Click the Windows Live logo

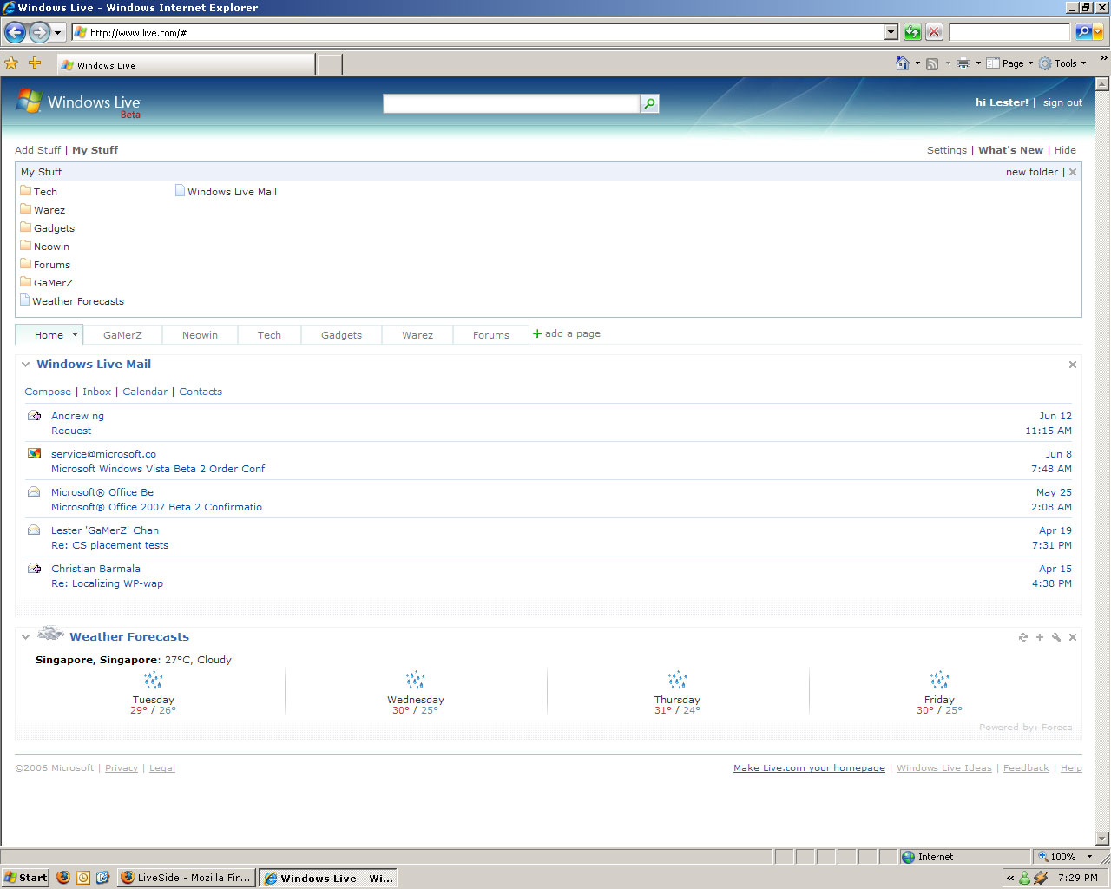pos(78,103)
